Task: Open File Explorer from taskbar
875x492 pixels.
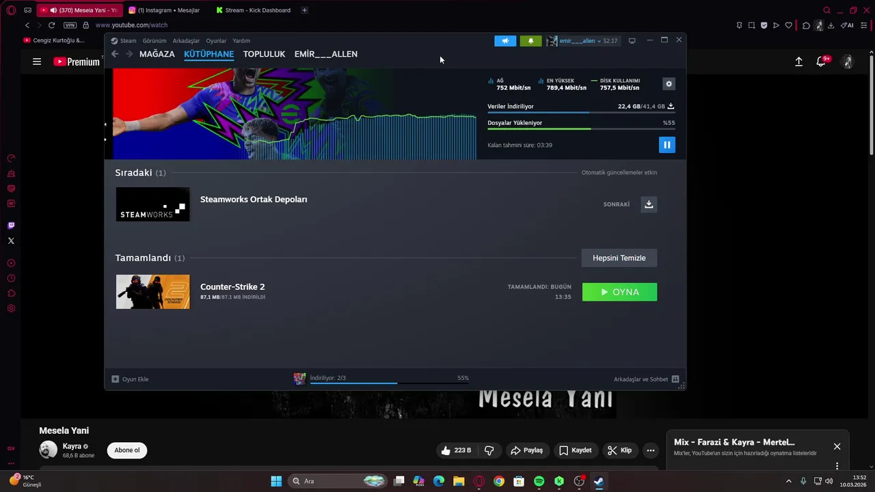Action: pos(459,481)
